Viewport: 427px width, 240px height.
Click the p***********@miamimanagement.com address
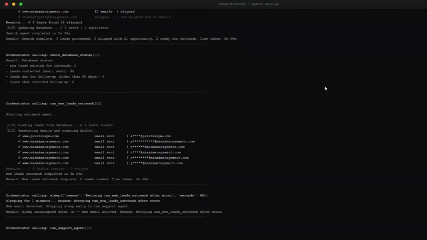click(x=162, y=142)
